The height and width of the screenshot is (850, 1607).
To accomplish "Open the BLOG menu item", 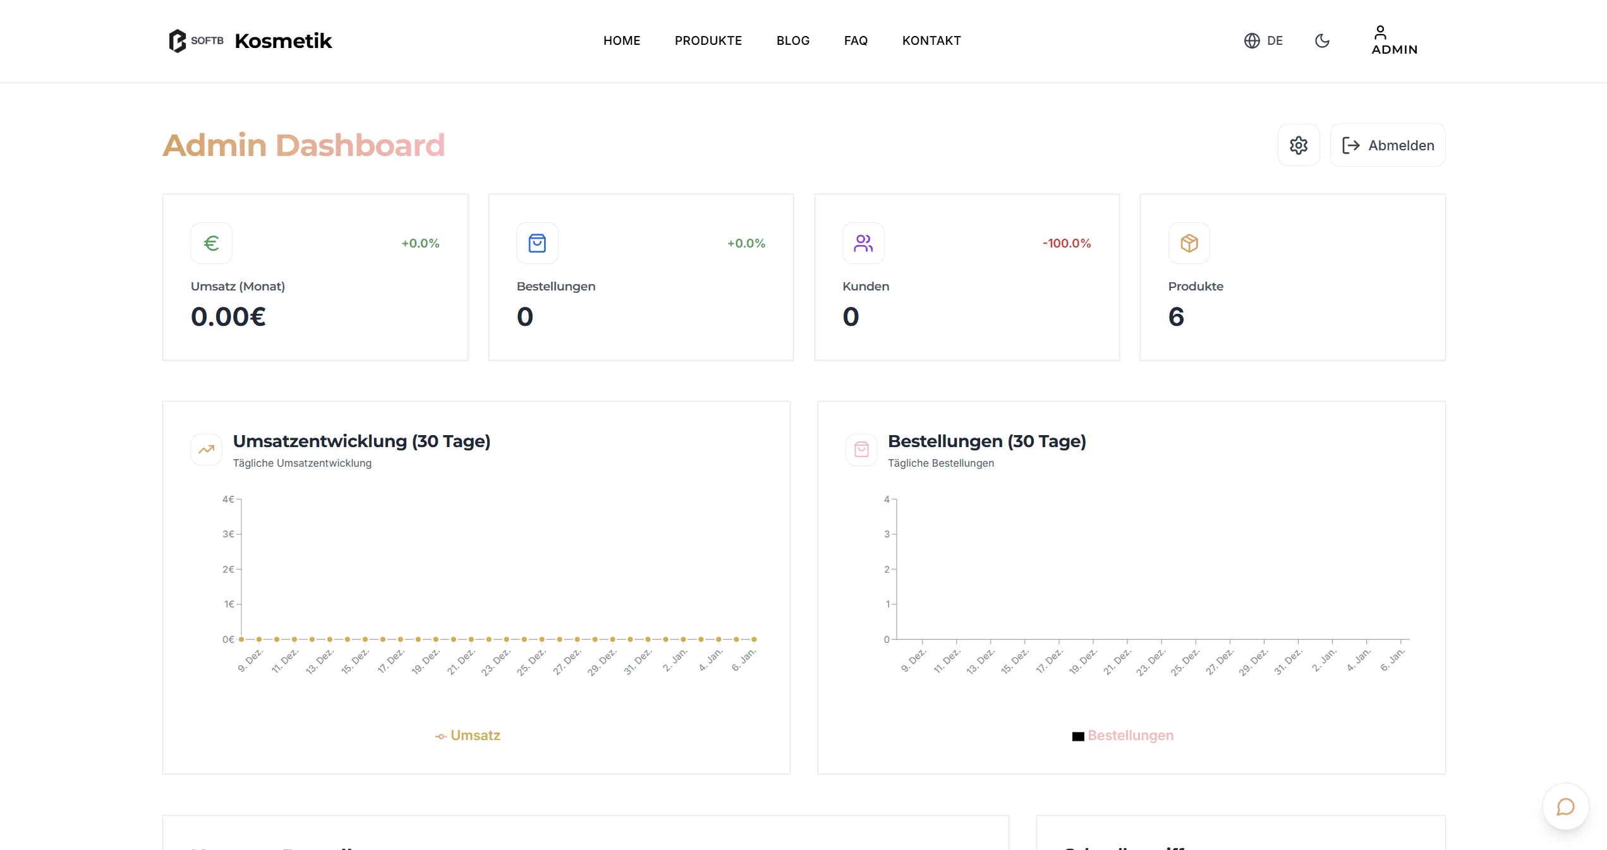I will tap(792, 41).
